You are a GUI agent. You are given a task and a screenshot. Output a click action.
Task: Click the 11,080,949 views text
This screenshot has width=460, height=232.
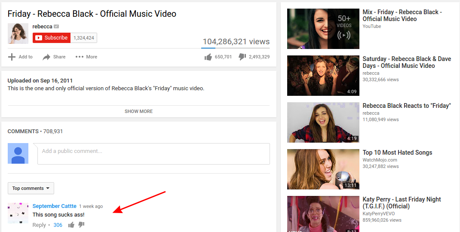[380, 119]
